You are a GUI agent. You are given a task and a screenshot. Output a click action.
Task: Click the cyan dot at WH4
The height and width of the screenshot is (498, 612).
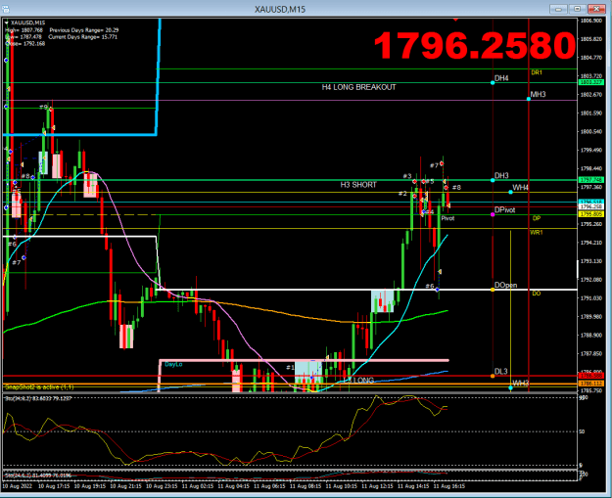click(510, 192)
